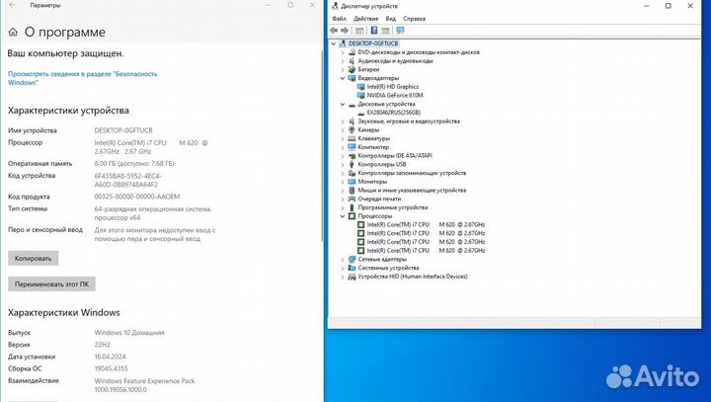
Task: Select the EX280462RUS(256GB) disk label
Action: [x=394, y=113]
